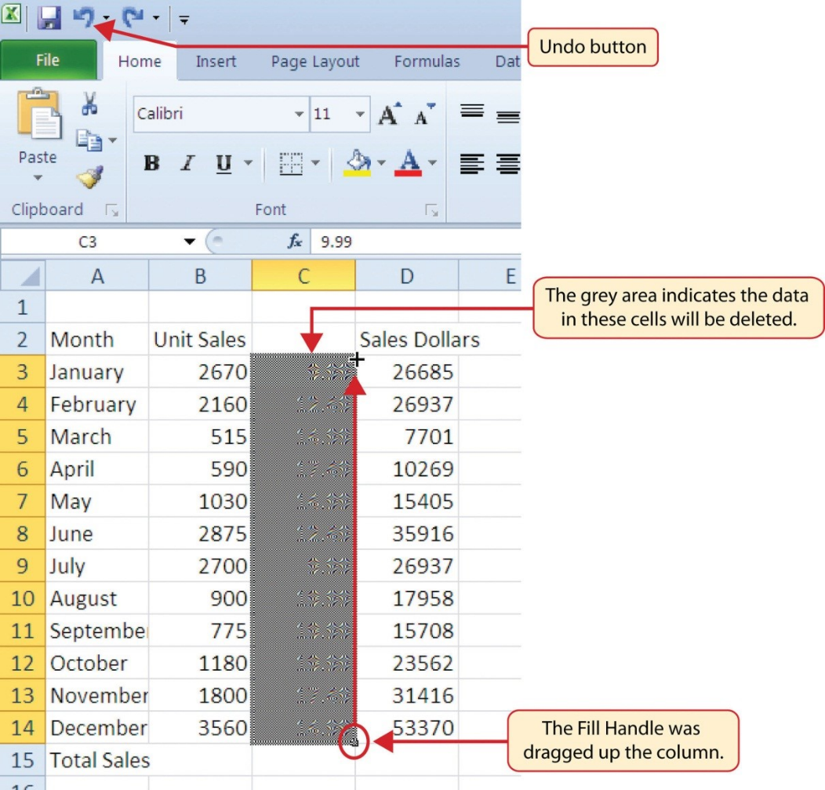
Task: Toggle Bold formatting
Action: pos(151,164)
